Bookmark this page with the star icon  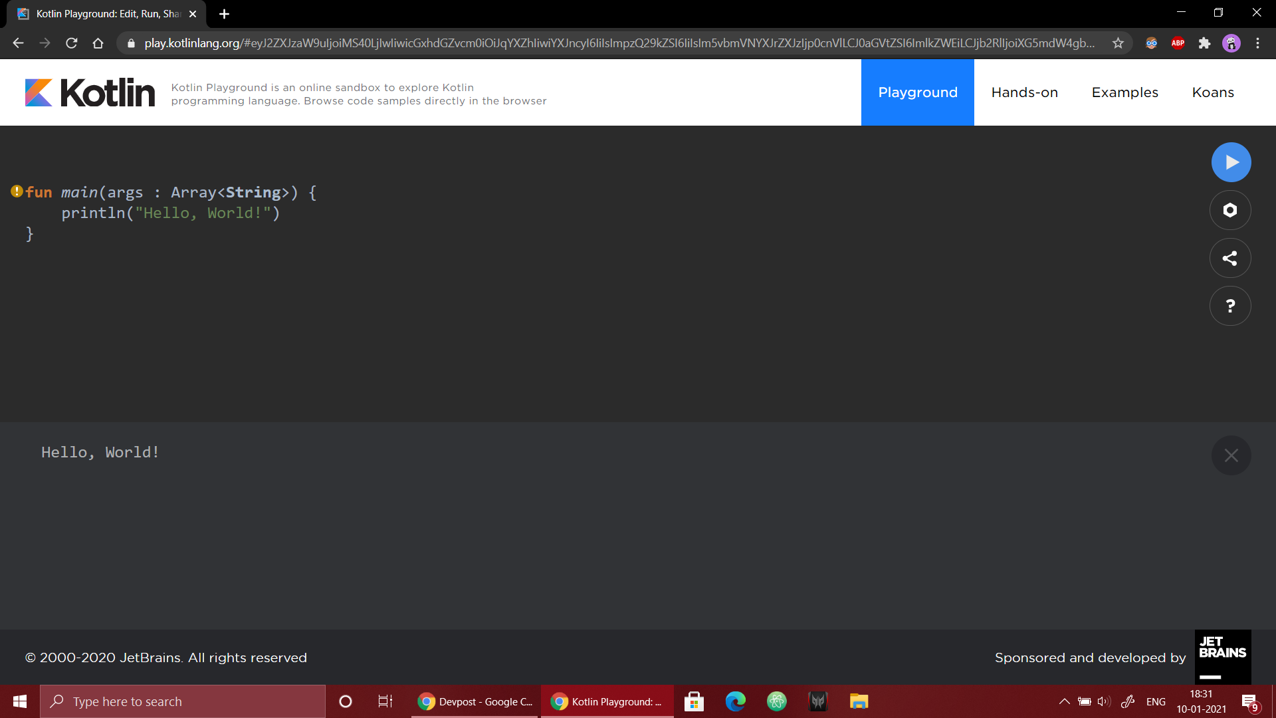click(x=1118, y=43)
